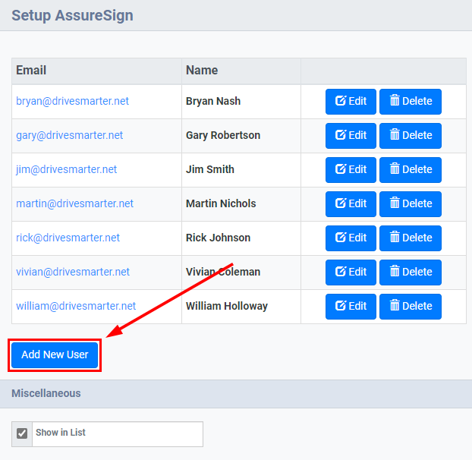472x460 pixels.
Task: Edit Gary Robertson's user entry
Action: [351, 136]
